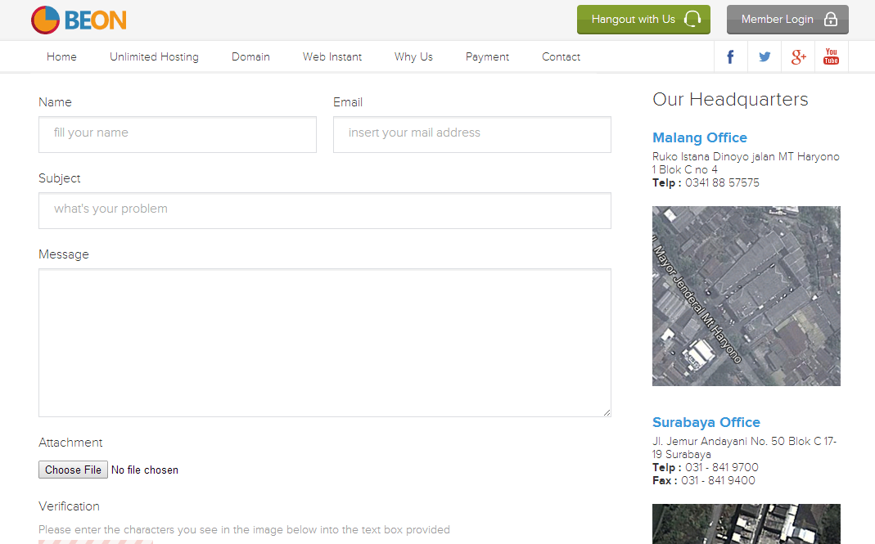Image resolution: width=875 pixels, height=544 pixels.
Task: Click the Surabaya Office heading
Action: (x=706, y=422)
